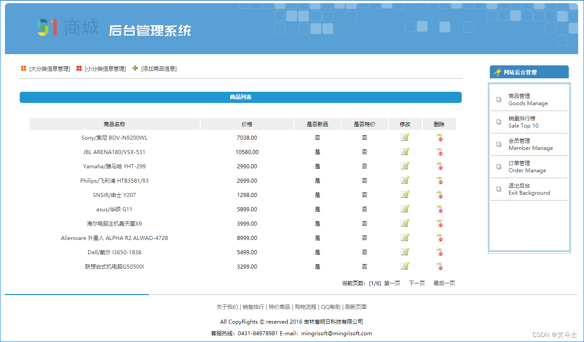This screenshot has height=342, width=584.
Task: Open 购物流程 footer link
Action: 305,307
